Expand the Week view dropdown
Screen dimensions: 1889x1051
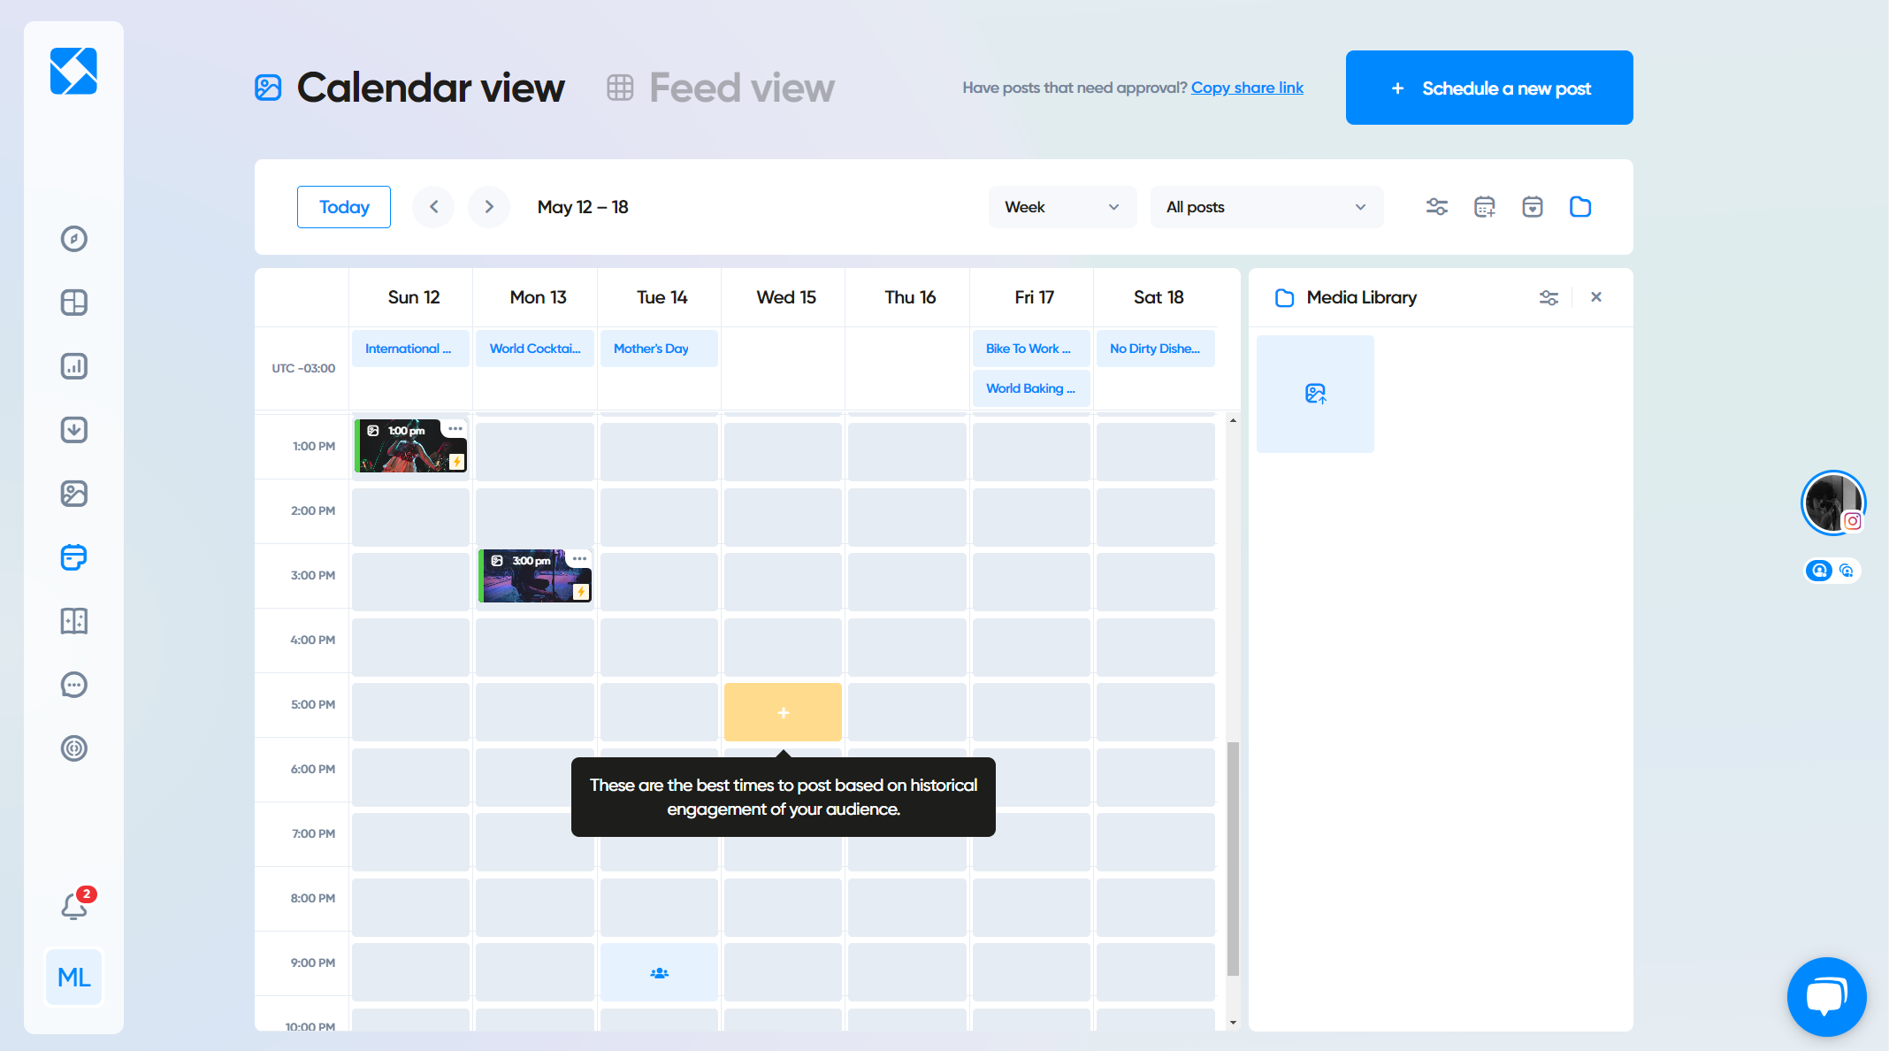pyautogui.click(x=1059, y=206)
